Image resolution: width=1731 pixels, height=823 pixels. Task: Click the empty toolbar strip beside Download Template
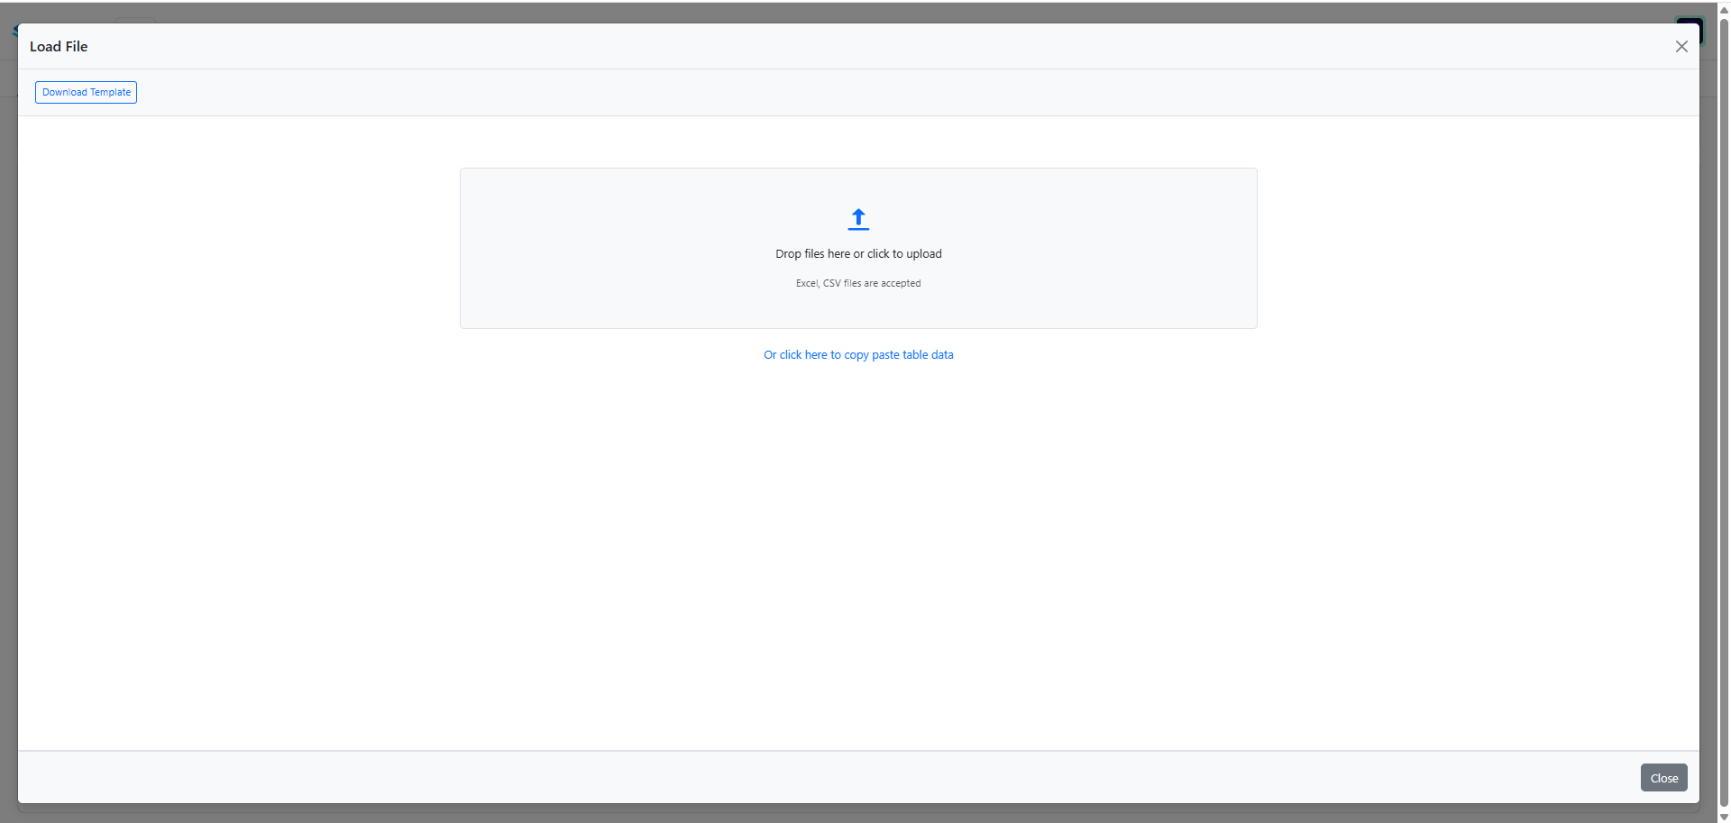coord(902,92)
